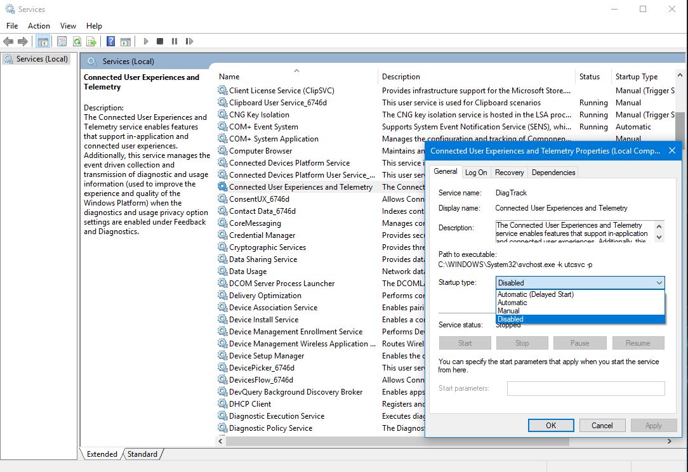
Task: Click the Resume button
Action: click(x=638, y=343)
